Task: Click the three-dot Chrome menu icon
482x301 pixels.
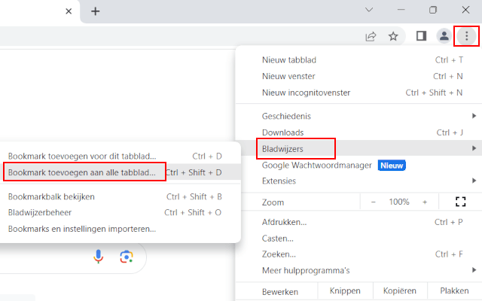Action: [x=467, y=35]
